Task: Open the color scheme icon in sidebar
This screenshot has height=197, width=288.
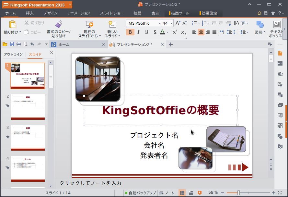Action: (x=280, y=74)
